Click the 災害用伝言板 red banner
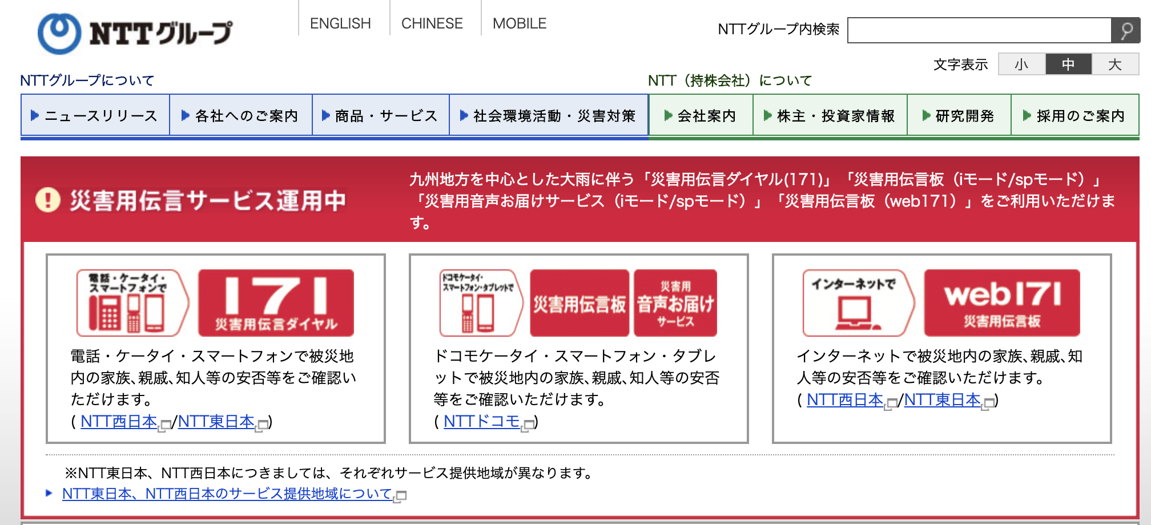The image size is (1151, 525). pos(579,303)
